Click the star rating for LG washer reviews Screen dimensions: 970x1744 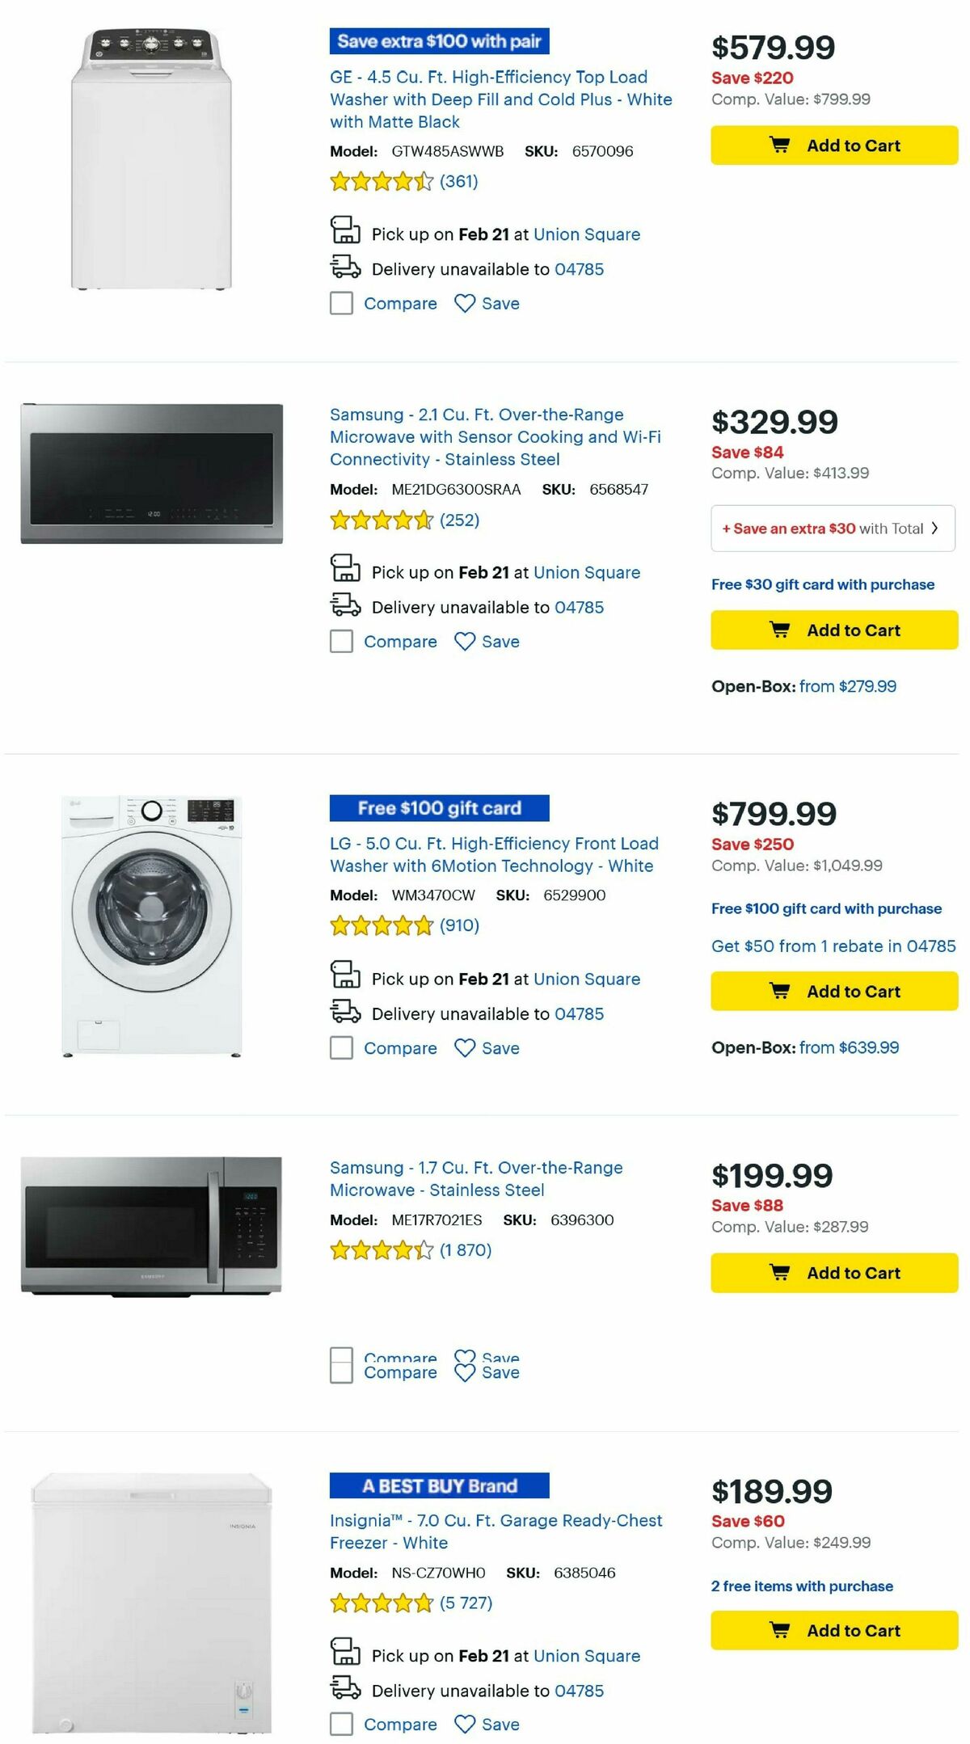tap(380, 925)
